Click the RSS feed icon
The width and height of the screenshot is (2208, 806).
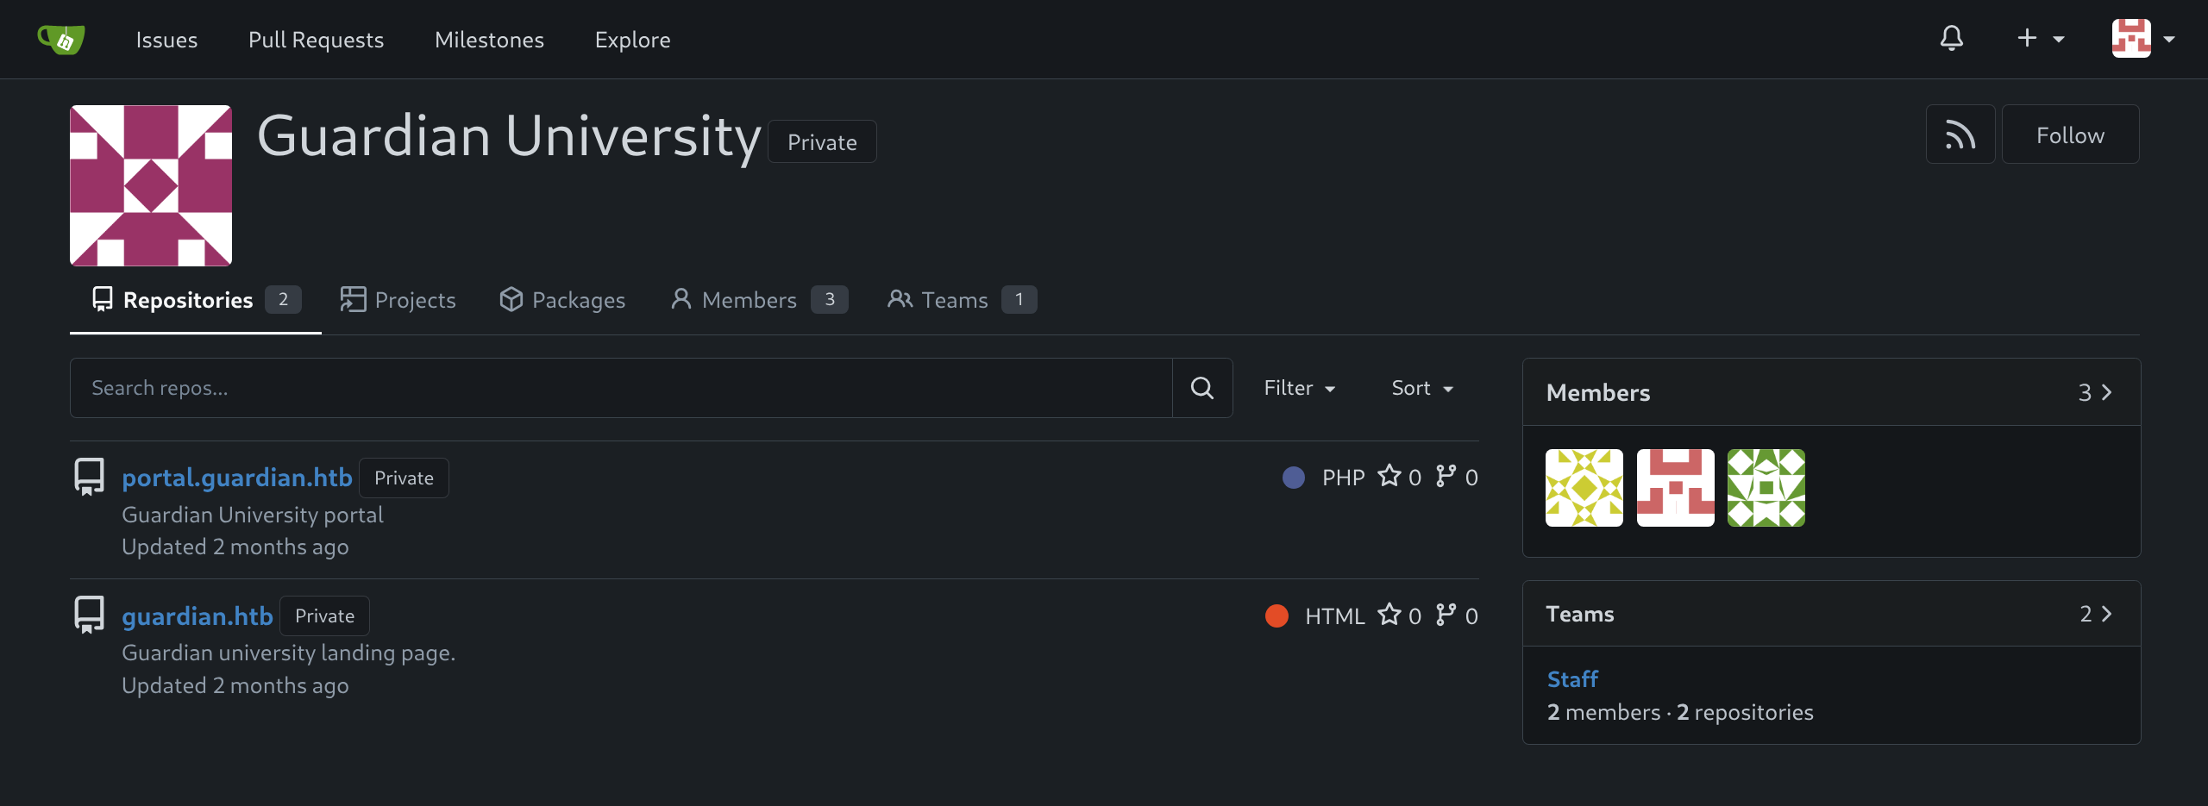click(x=1960, y=135)
